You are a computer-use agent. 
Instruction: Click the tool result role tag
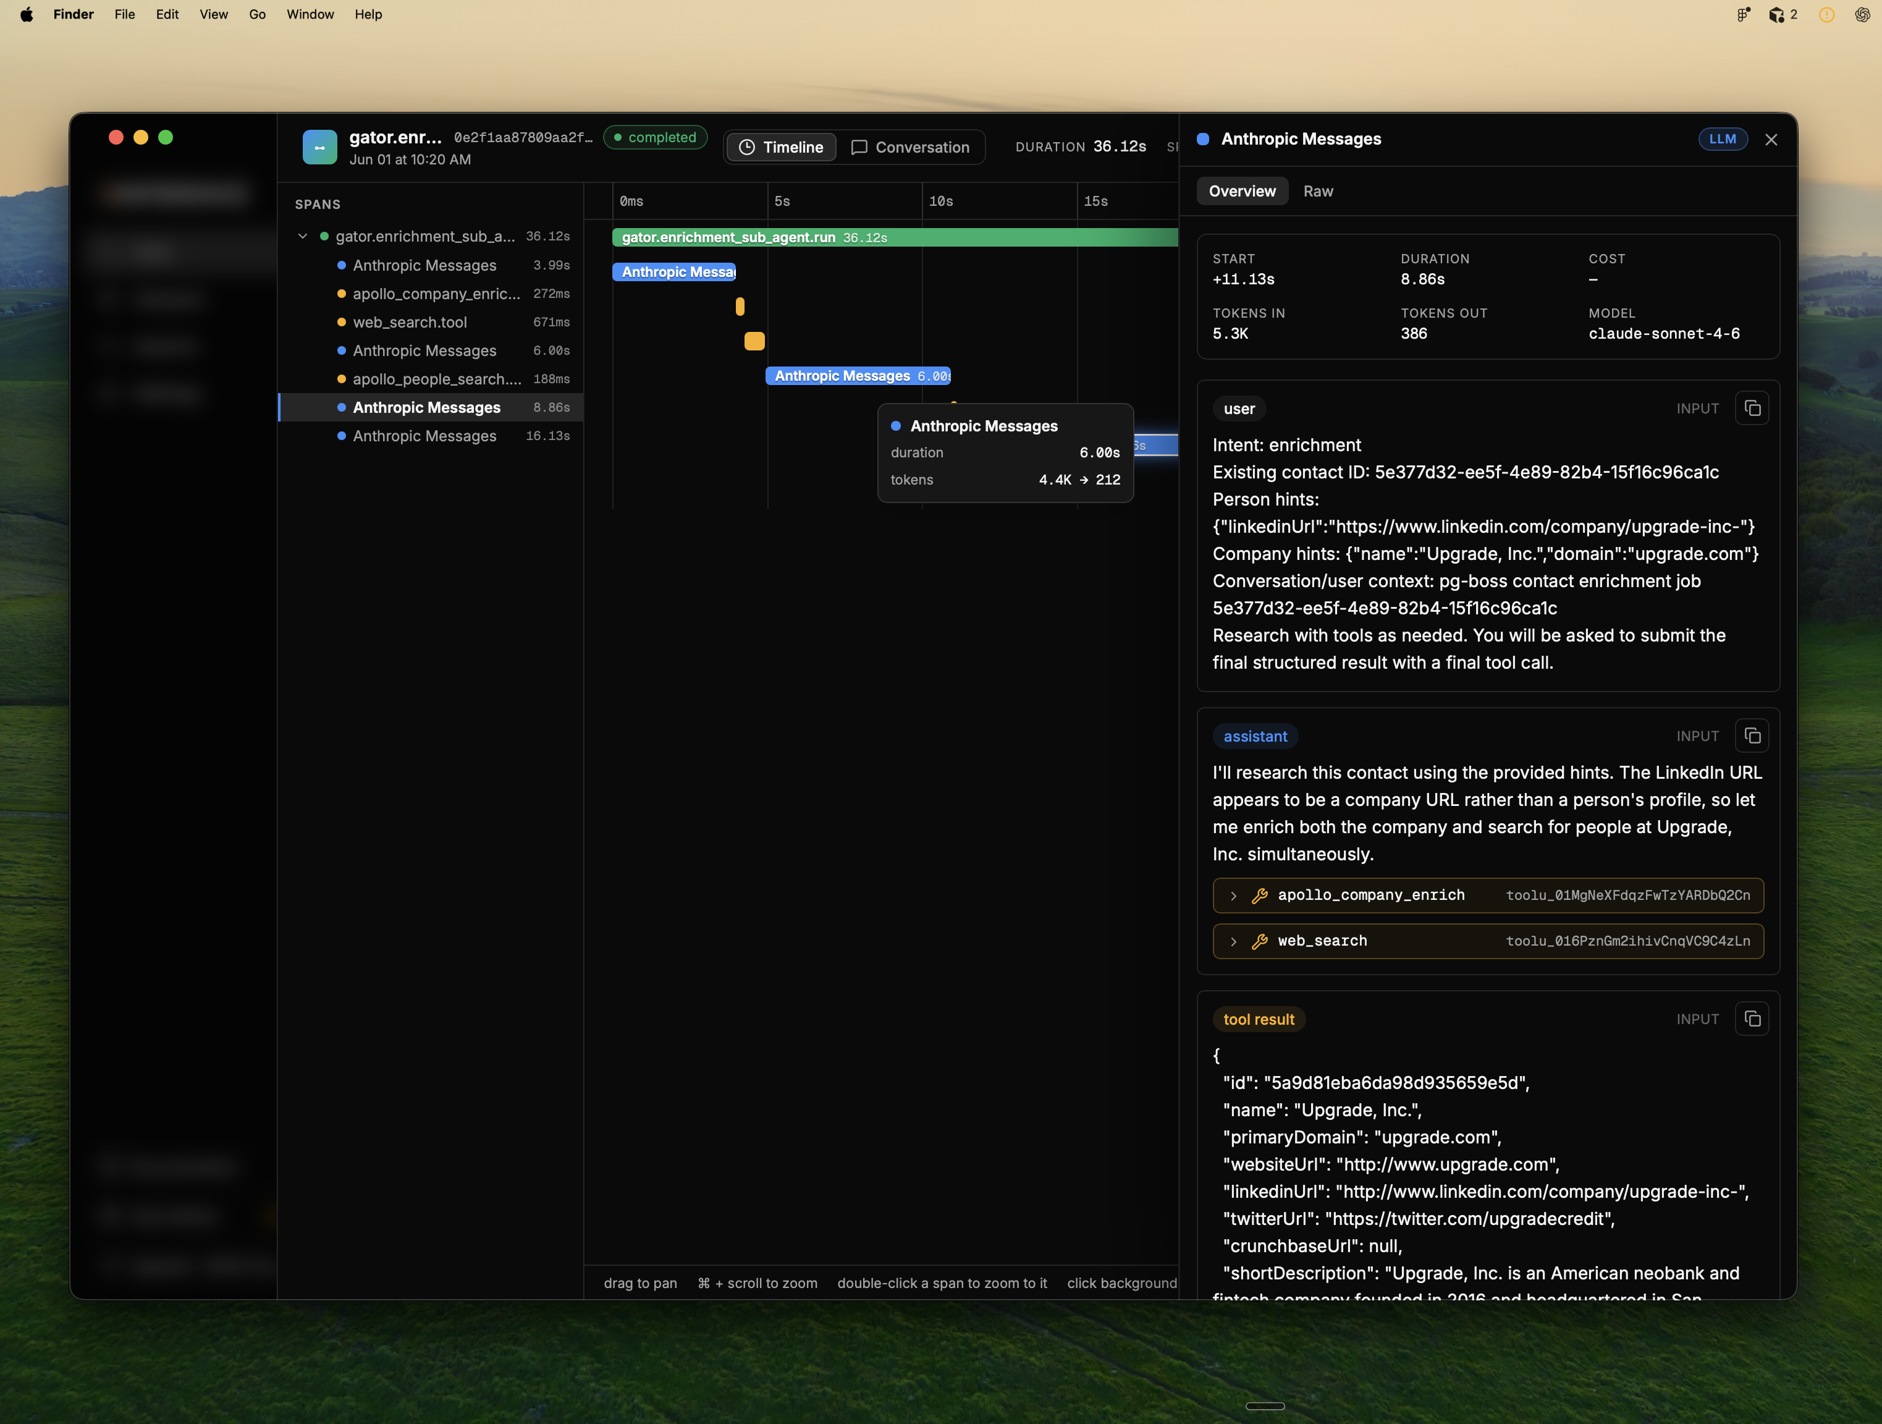1259,1019
